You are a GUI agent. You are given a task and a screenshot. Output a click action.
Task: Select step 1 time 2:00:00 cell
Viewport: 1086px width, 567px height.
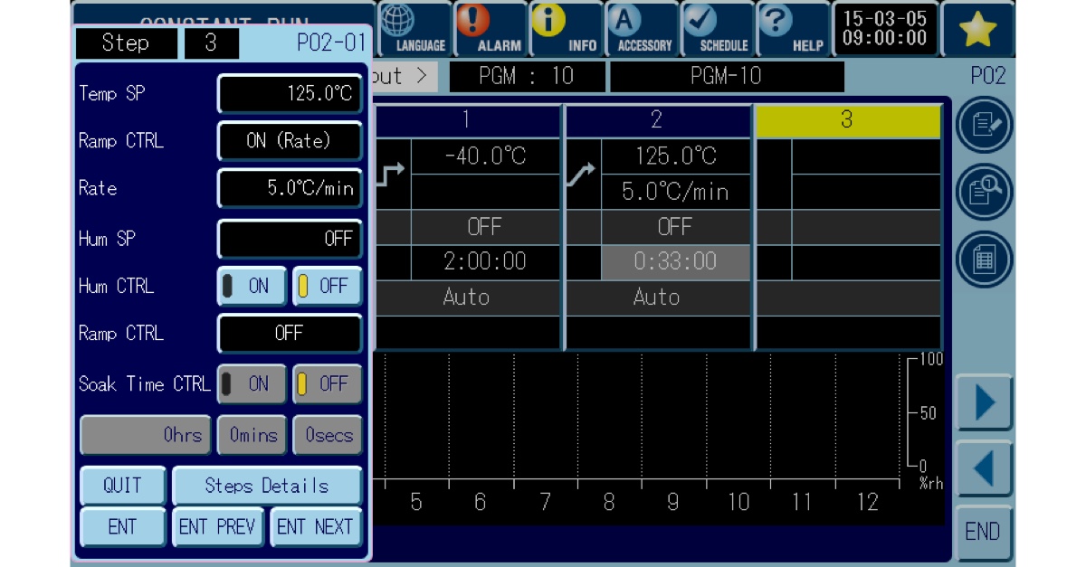(486, 262)
